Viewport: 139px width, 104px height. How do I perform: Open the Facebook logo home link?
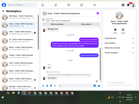pos(4,5)
